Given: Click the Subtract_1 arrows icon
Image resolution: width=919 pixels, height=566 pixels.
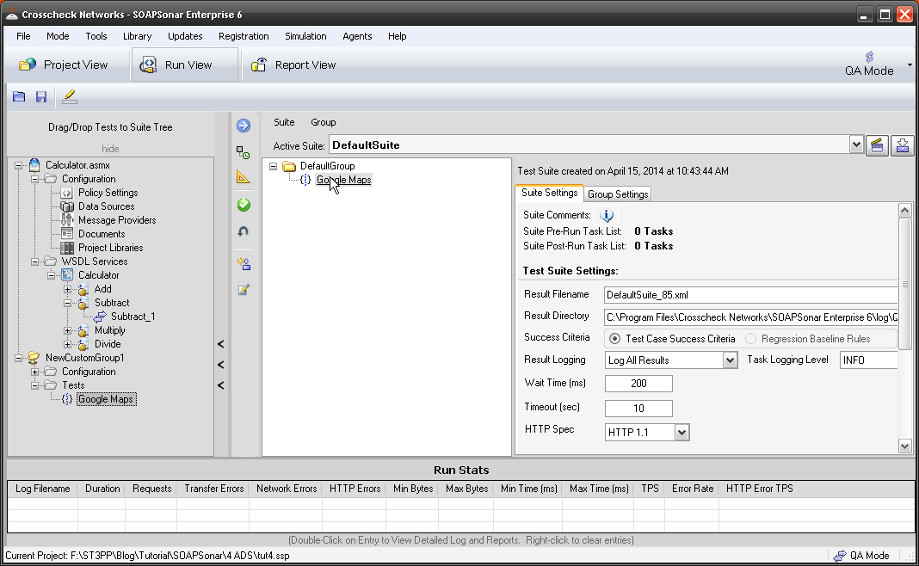Looking at the screenshot, I should coord(100,317).
